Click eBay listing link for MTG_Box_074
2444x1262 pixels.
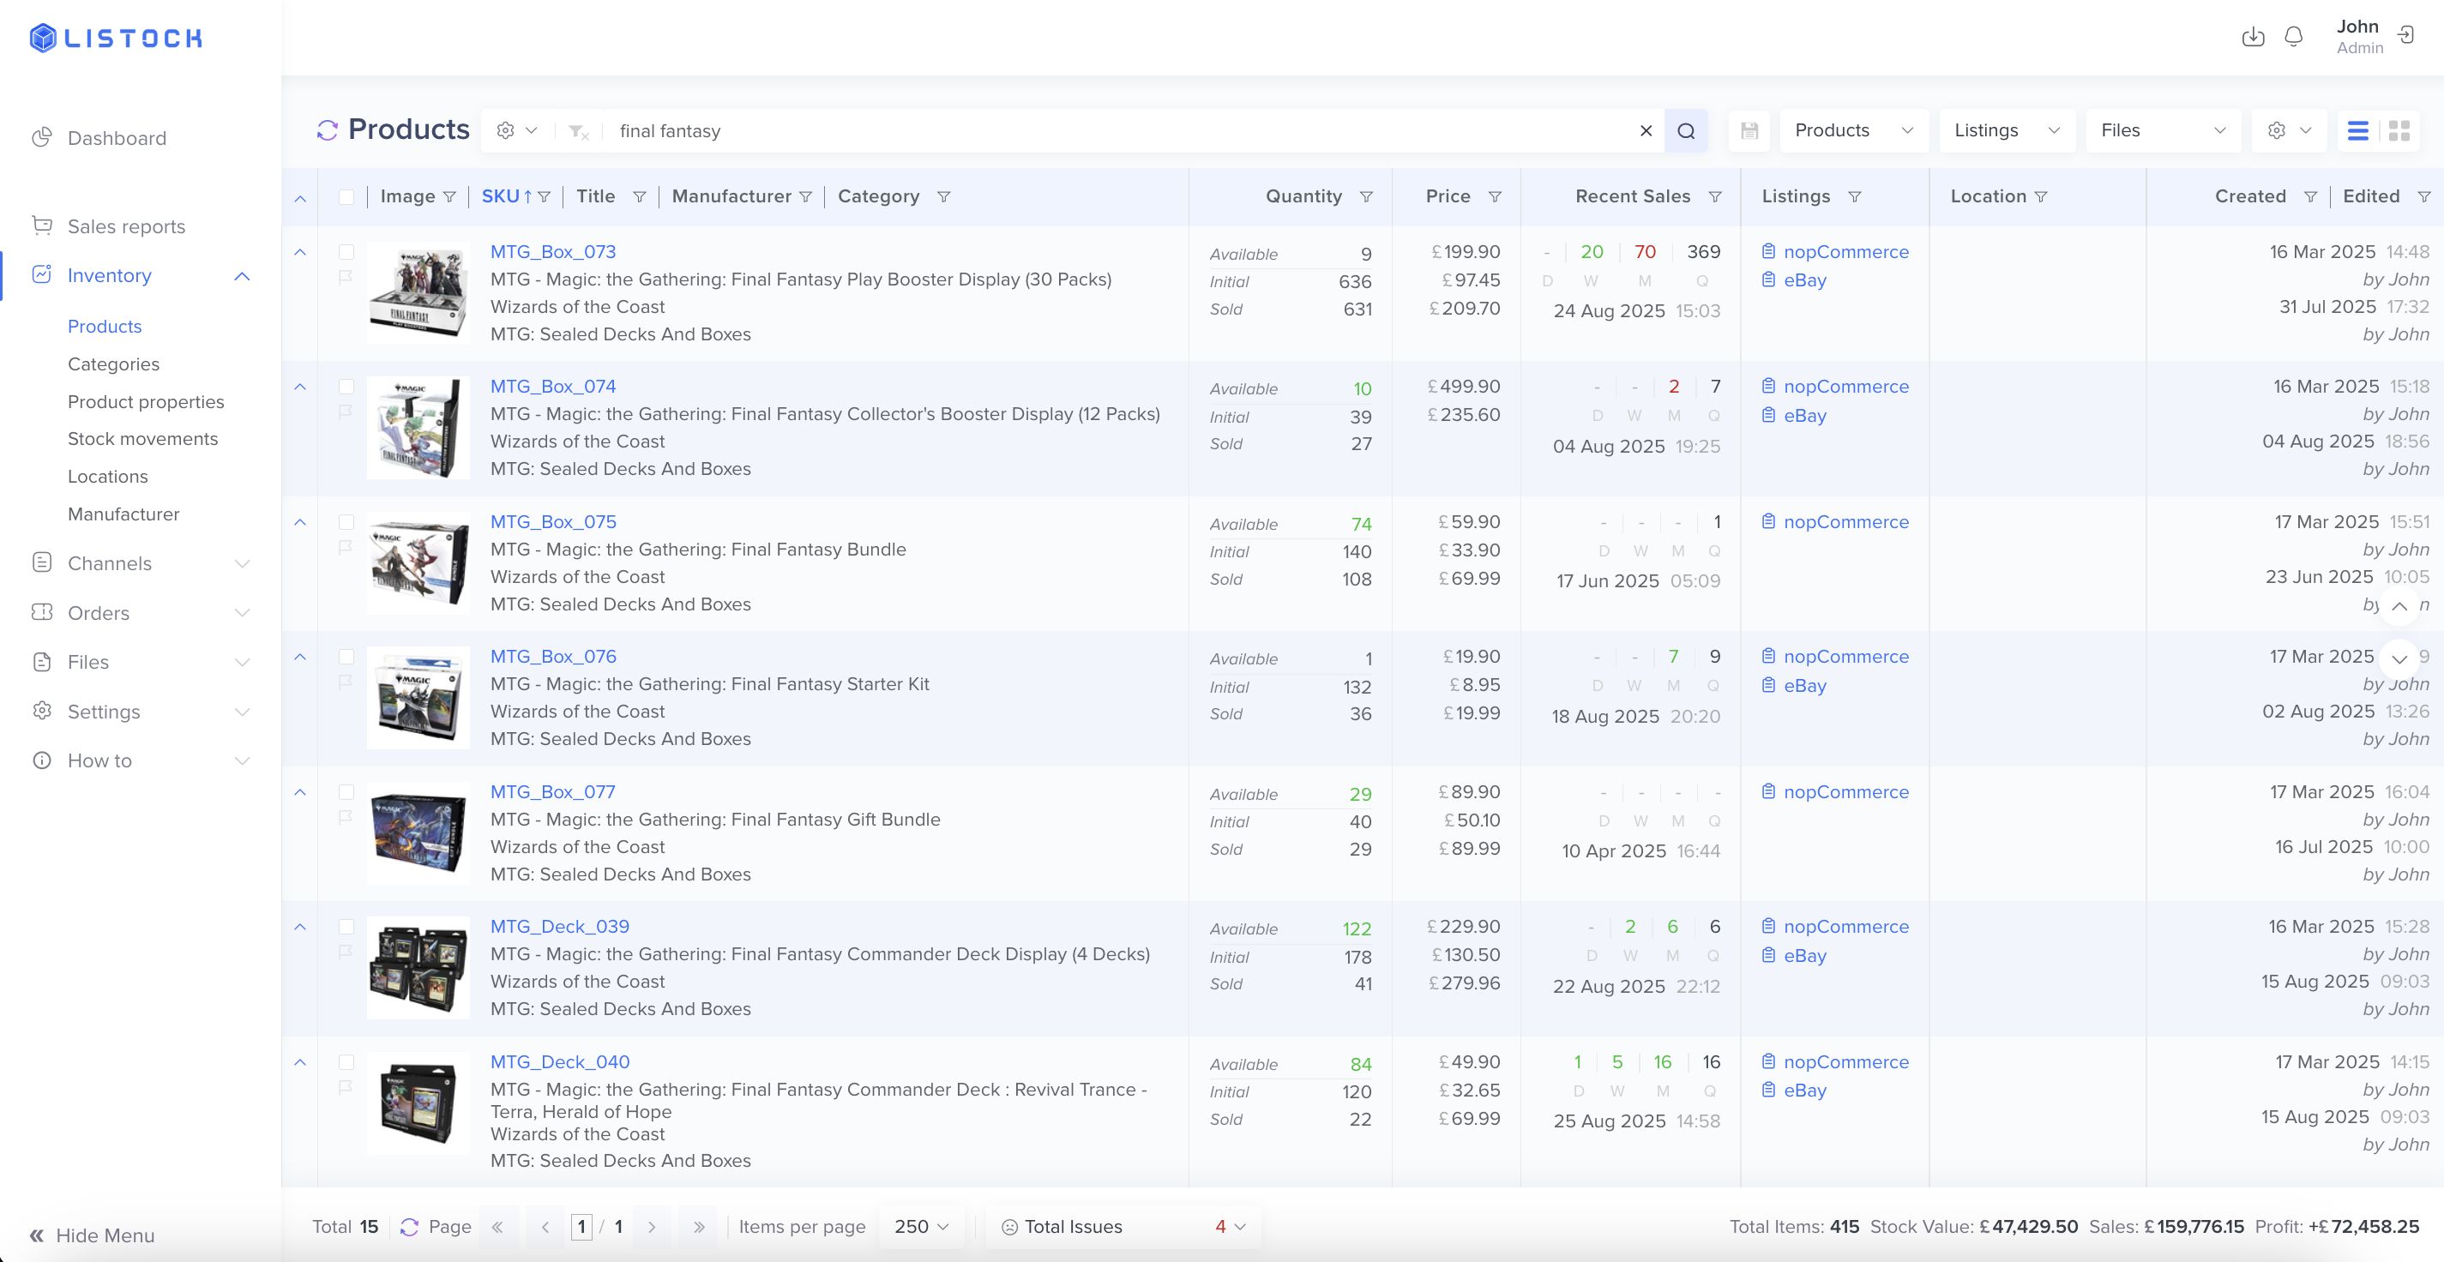(x=1803, y=415)
